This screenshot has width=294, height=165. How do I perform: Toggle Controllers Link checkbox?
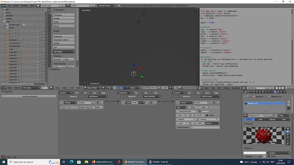click(x=152, y=93)
